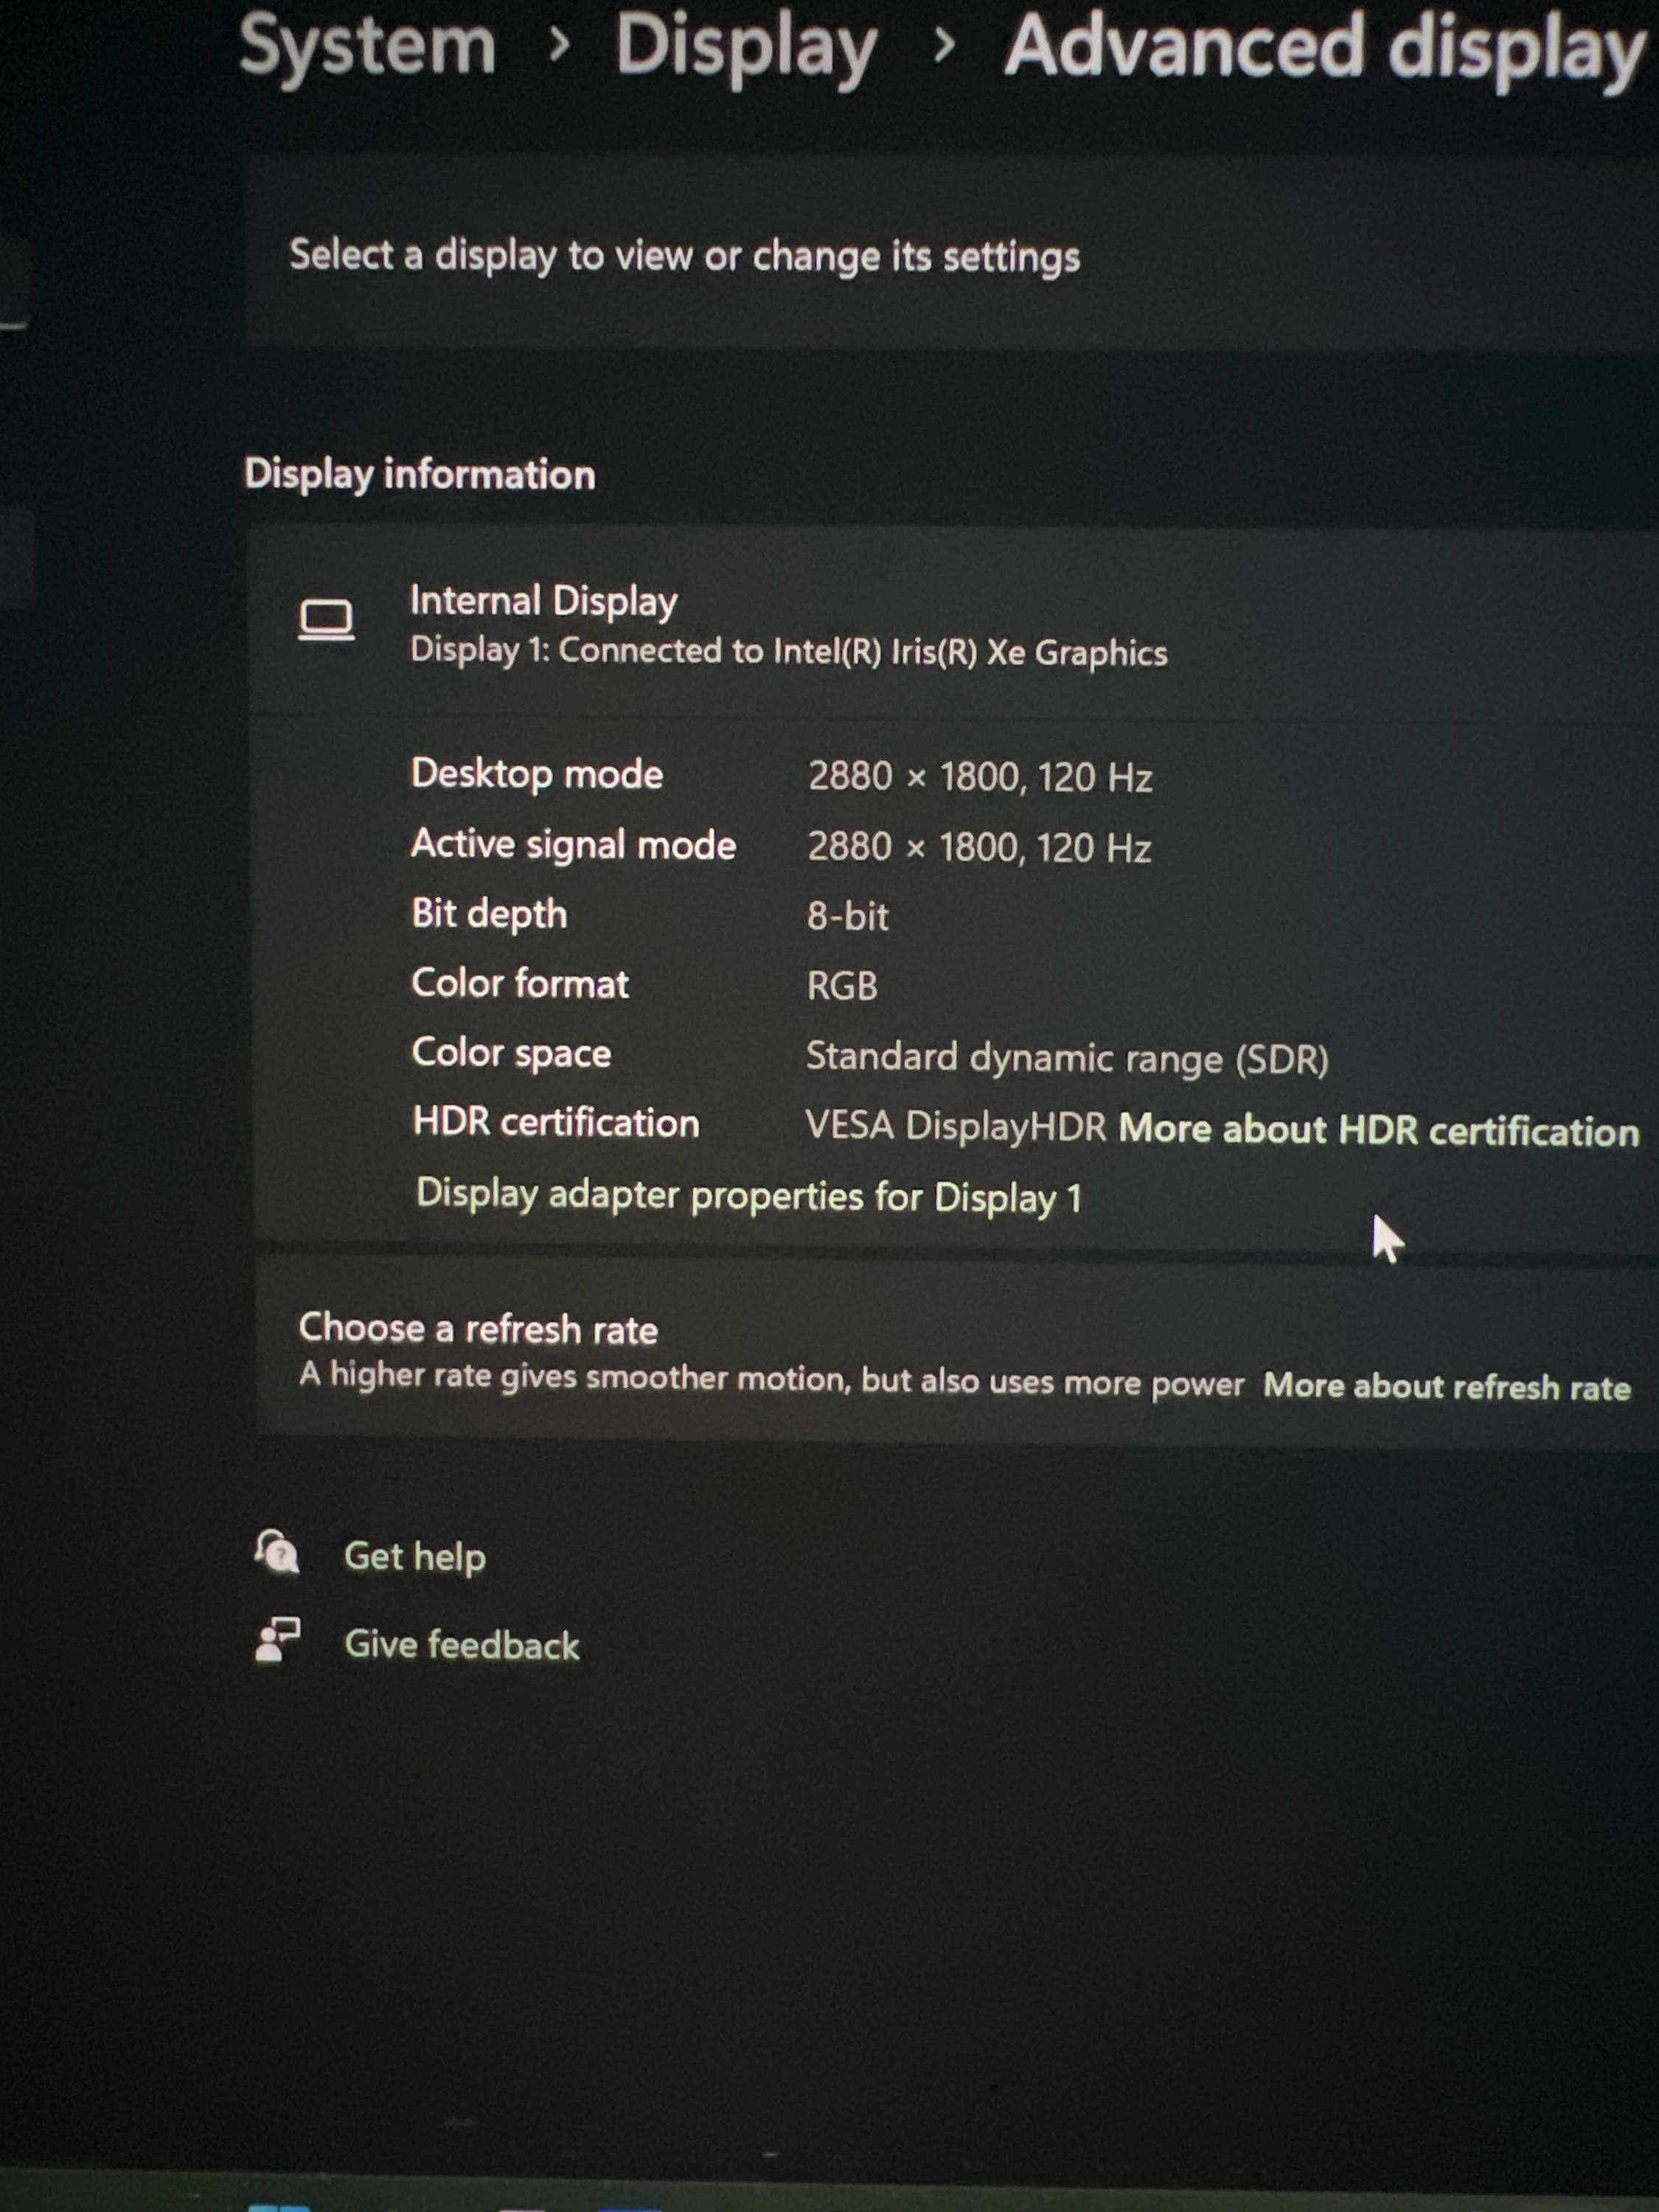1659x2212 pixels.
Task: Open Display adapter properties for Display 1
Action: [748, 1196]
